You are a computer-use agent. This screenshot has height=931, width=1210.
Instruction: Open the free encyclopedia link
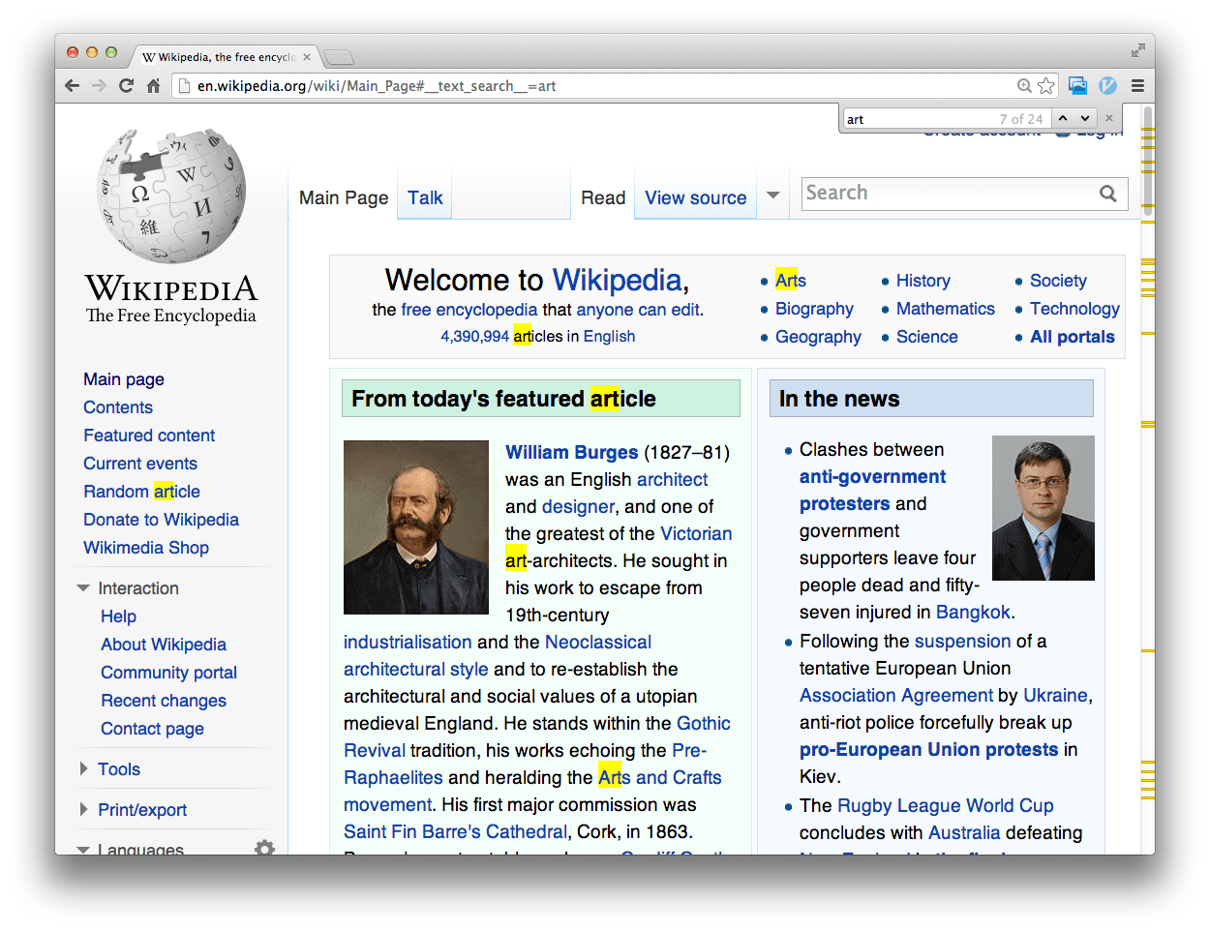tap(469, 310)
